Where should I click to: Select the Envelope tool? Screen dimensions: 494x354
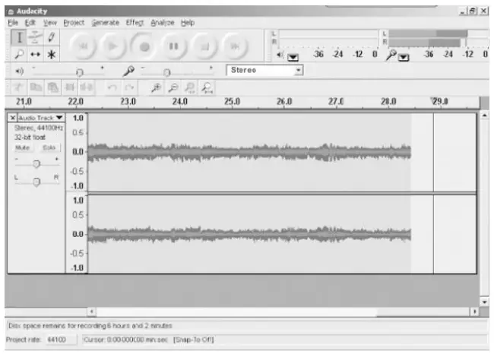(x=35, y=37)
